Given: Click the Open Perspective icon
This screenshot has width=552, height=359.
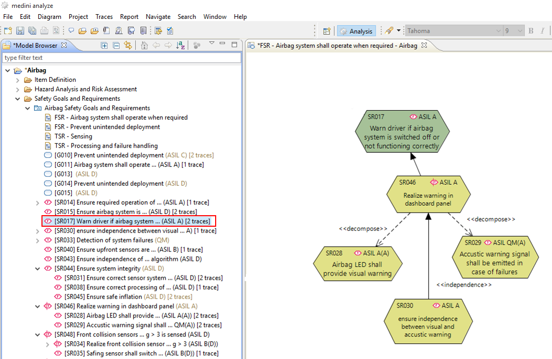Looking at the screenshot, I should 326,31.
